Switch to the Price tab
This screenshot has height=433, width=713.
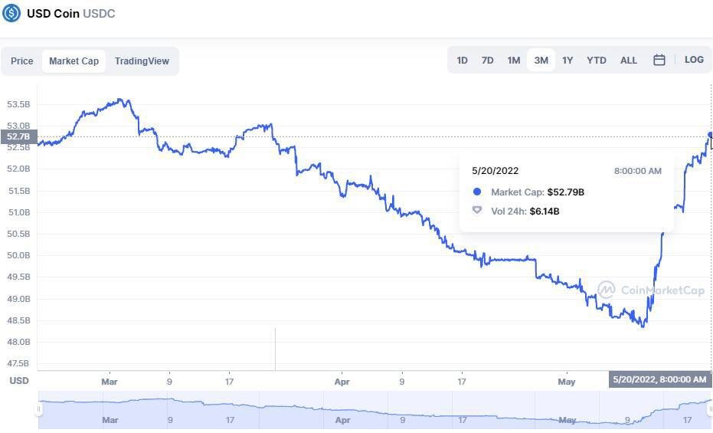[x=21, y=61]
